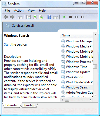The height and width of the screenshot is (116, 100).
Task: Click the Back arrow toolbar icon
Action: 6,17
